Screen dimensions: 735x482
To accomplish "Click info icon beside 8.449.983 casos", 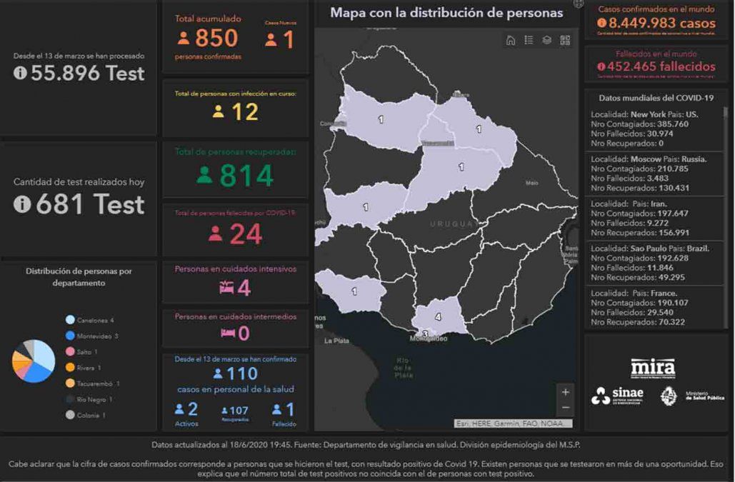I will 601,24.
